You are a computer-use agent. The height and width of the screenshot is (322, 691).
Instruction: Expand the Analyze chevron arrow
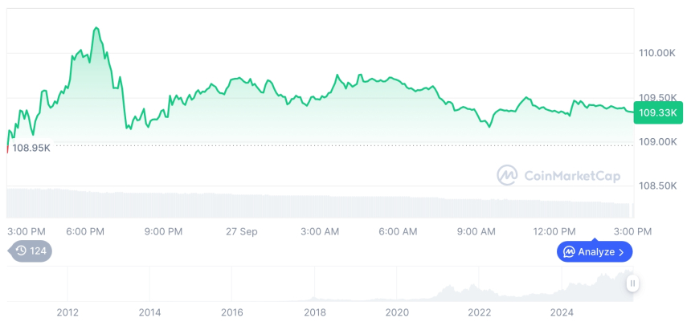point(621,252)
